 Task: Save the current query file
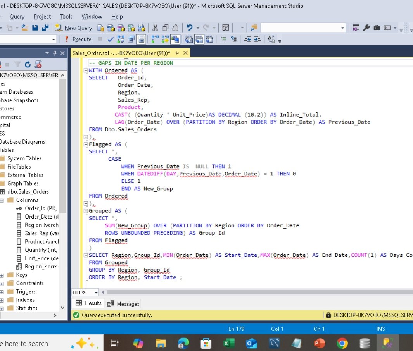point(34,28)
